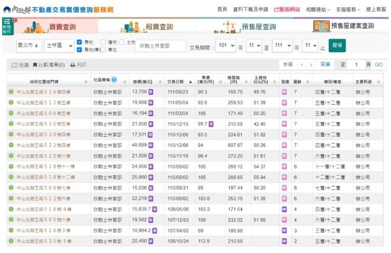Viewport: 391px width, 253px height.
Task: Sort by transaction date (交易日期) arrow
Action: [x=191, y=82]
